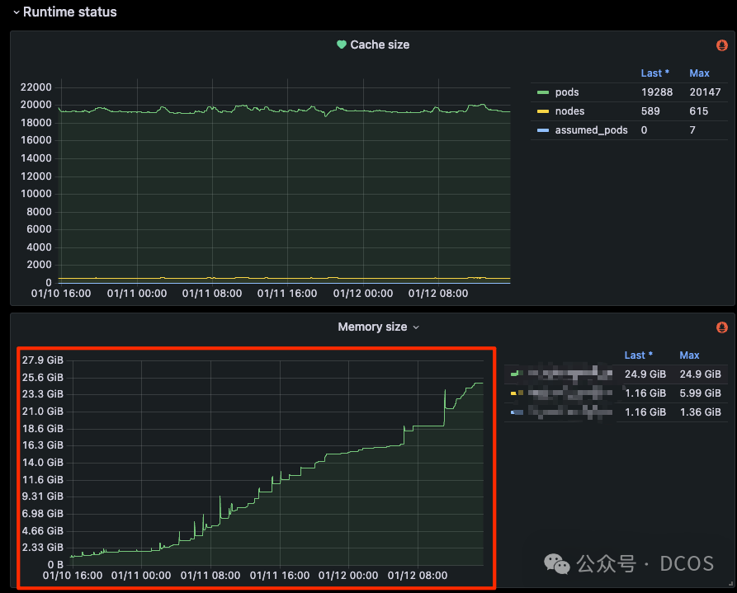Click the pods Last value 19288
737x593 pixels.
click(x=657, y=92)
